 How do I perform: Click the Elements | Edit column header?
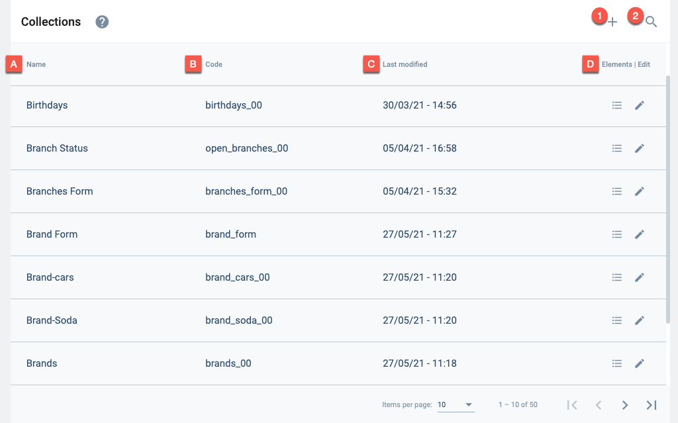pos(626,64)
